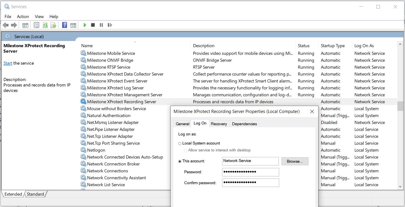Click the services list vertical scrollbar thumb

[x=400, y=106]
